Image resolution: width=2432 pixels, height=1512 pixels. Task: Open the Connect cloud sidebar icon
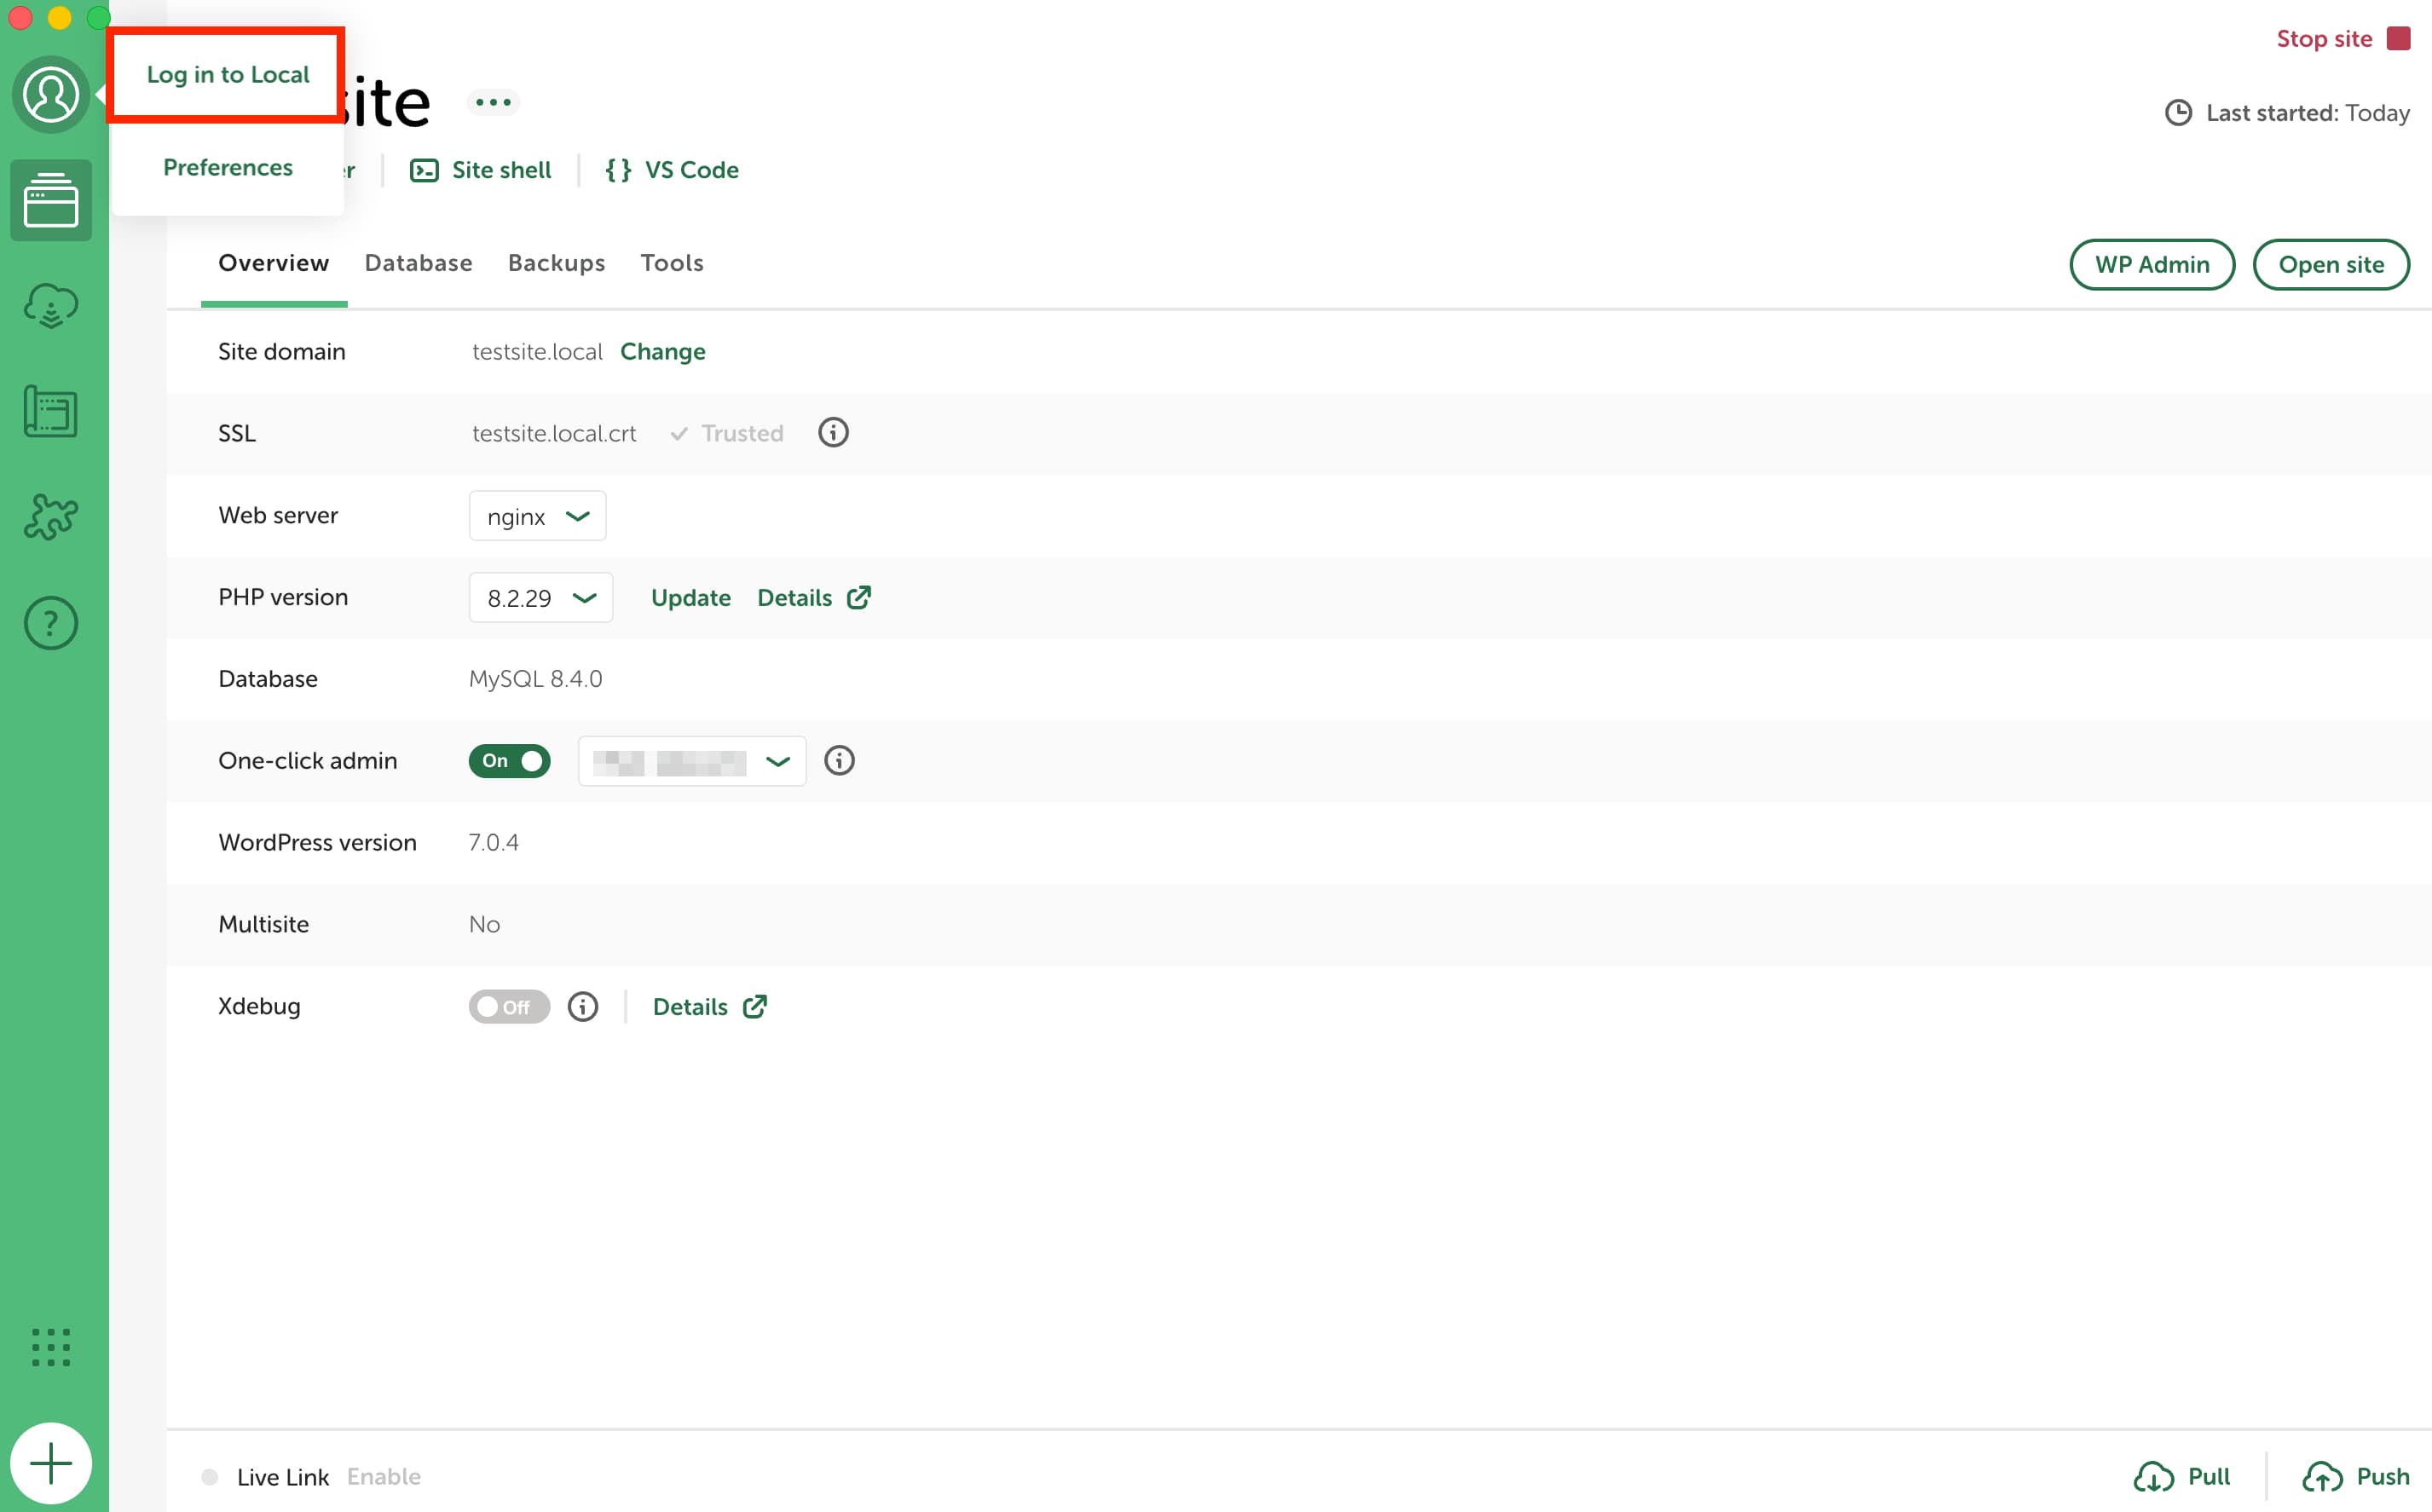(x=51, y=305)
